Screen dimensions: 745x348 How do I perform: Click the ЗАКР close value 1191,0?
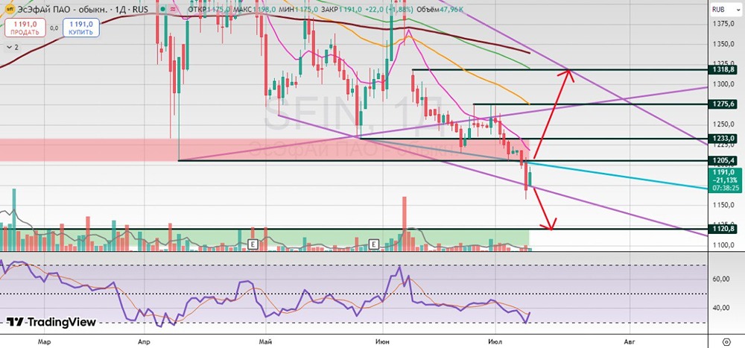coord(350,10)
